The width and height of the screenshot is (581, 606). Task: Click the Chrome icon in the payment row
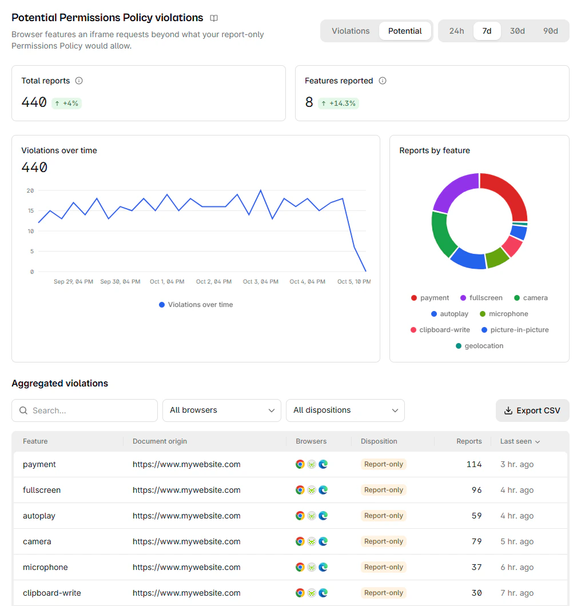pyautogui.click(x=300, y=464)
